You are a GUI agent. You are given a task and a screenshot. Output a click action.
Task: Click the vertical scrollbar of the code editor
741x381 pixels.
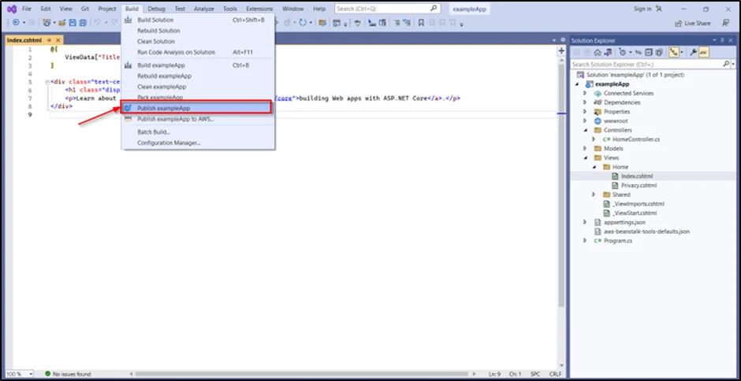click(x=560, y=197)
